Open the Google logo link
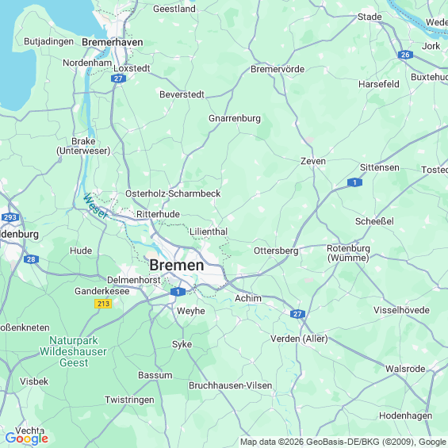448x448 pixels. pyautogui.click(x=27, y=438)
